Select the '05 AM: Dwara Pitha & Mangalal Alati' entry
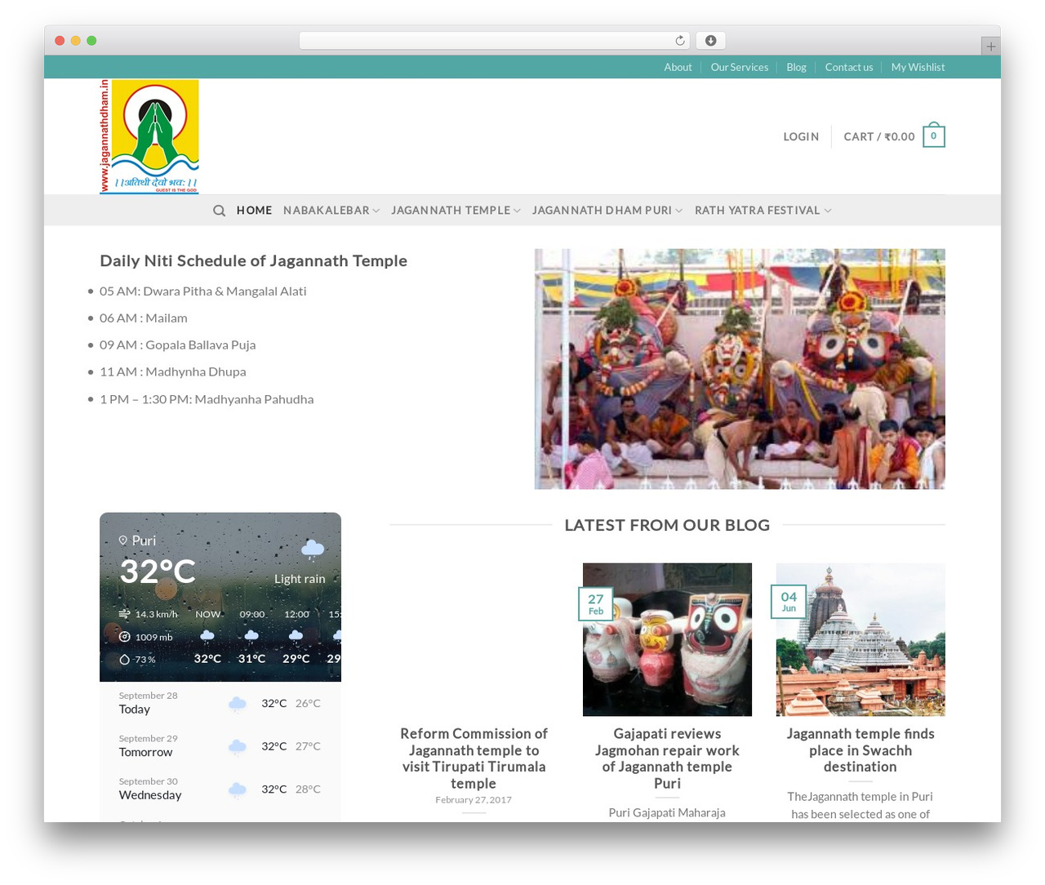The height and width of the screenshot is (885, 1045). pyautogui.click(x=203, y=291)
